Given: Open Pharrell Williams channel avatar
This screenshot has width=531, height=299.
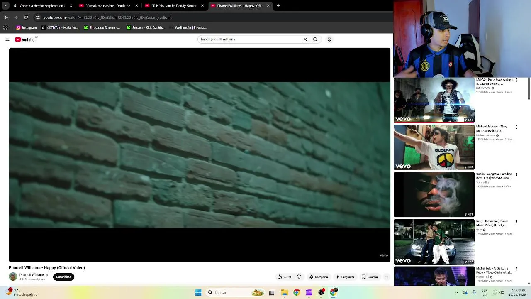Looking at the screenshot, I should (13, 277).
